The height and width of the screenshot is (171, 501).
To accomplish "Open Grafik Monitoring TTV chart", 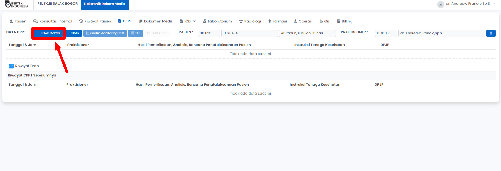I will (x=105, y=33).
